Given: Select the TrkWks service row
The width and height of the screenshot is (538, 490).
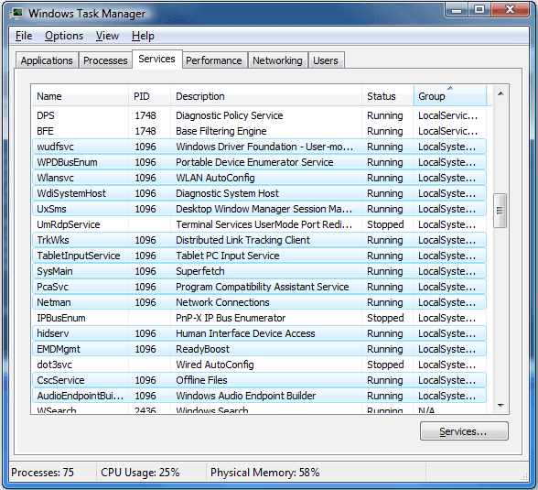Looking at the screenshot, I should tap(260, 240).
